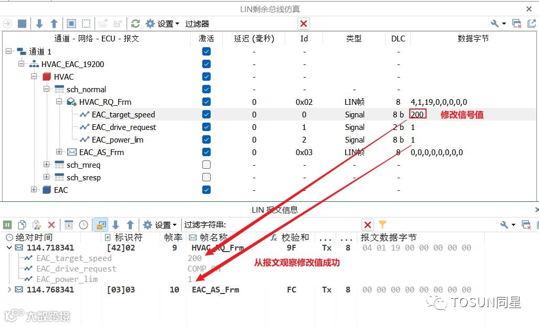Collapse message 114.718341 signal details
This screenshot has height=326, width=539.
pos(9,247)
